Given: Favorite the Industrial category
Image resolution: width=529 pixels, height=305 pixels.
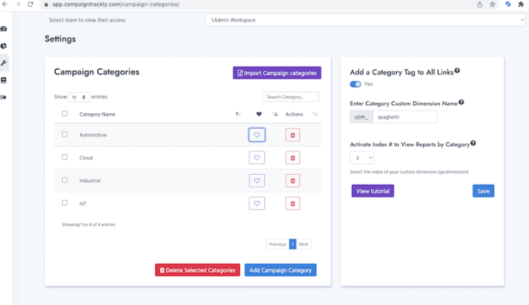Looking at the screenshot, I should [257, 180].
